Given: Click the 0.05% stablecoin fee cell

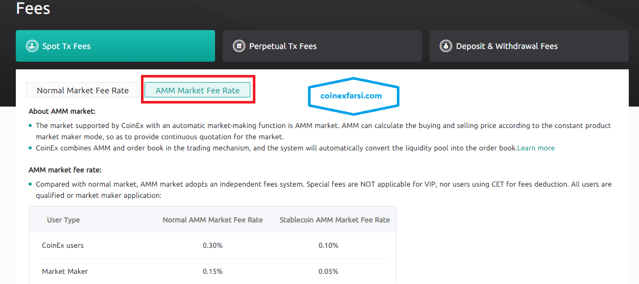Looking at the screenshot, I should click(x=328, y=271).
